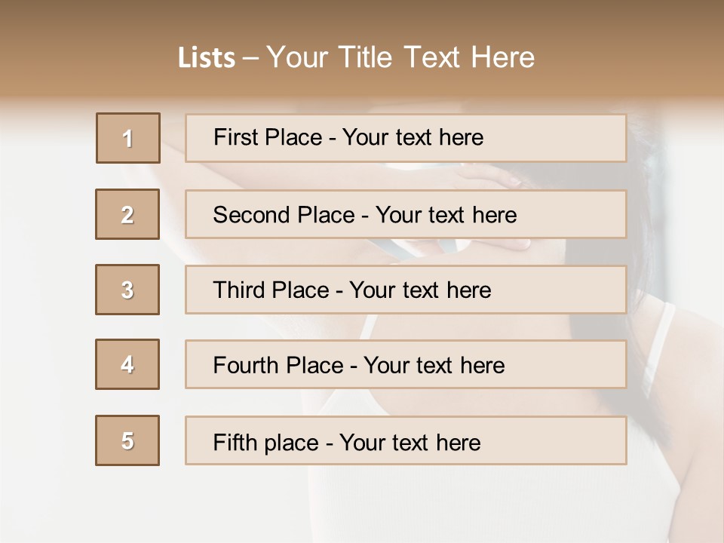
Task: Select the "Third Place" label text
Action: (x=271, y=290)
